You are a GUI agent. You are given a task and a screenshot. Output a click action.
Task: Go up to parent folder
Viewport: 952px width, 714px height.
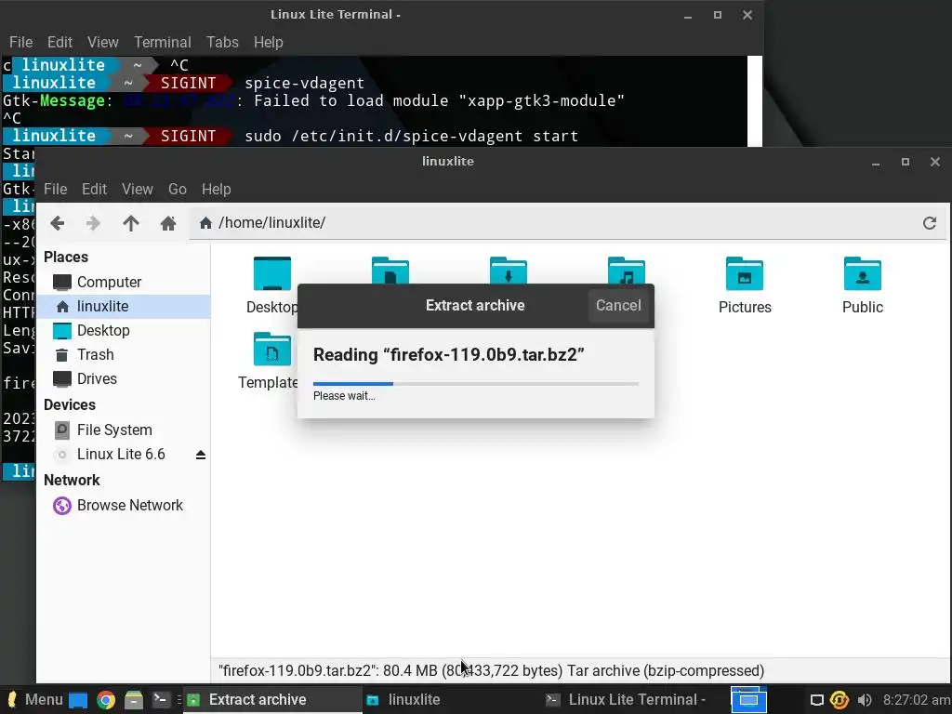click(130, 223)
